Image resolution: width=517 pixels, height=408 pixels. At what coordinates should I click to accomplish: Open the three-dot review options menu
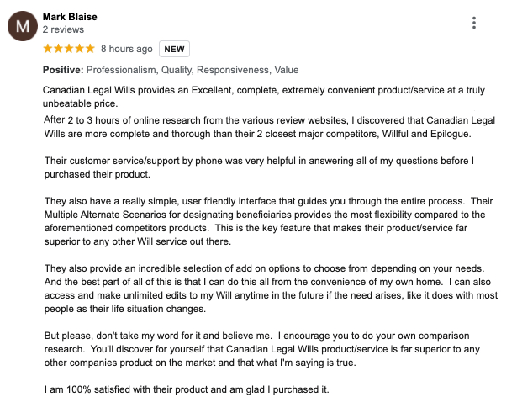click(474, 23)
